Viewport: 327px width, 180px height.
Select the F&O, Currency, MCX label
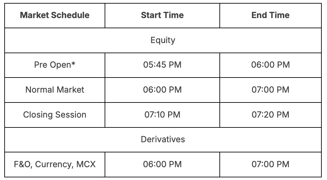tap(55, 164)
